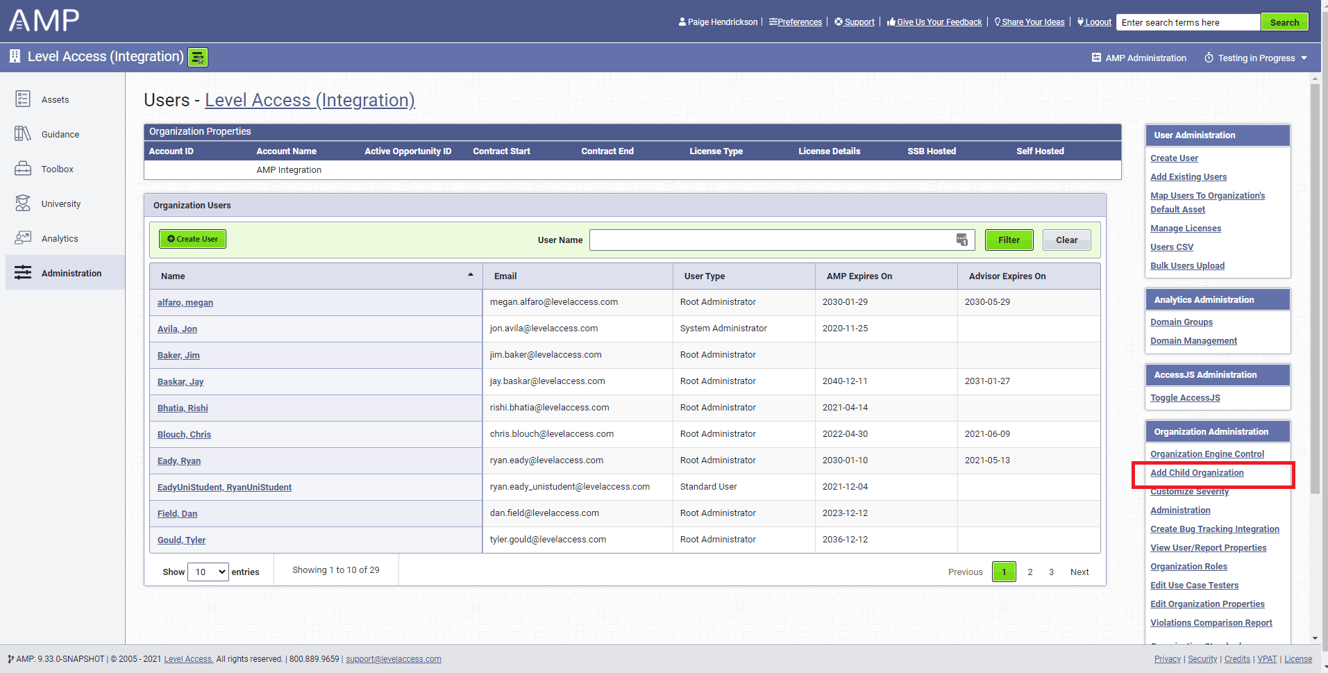The width and height of the screenshot is (1328, 673).
Task: Open user Gould, Tyler
Action: pyautogui.click(x=181, y=540)
